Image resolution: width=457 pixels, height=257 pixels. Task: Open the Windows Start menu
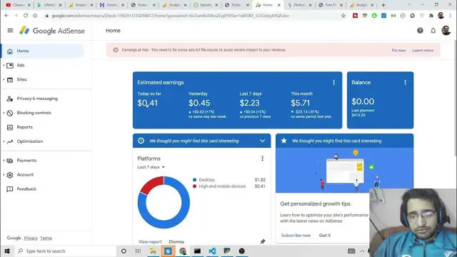click(7, 251)
